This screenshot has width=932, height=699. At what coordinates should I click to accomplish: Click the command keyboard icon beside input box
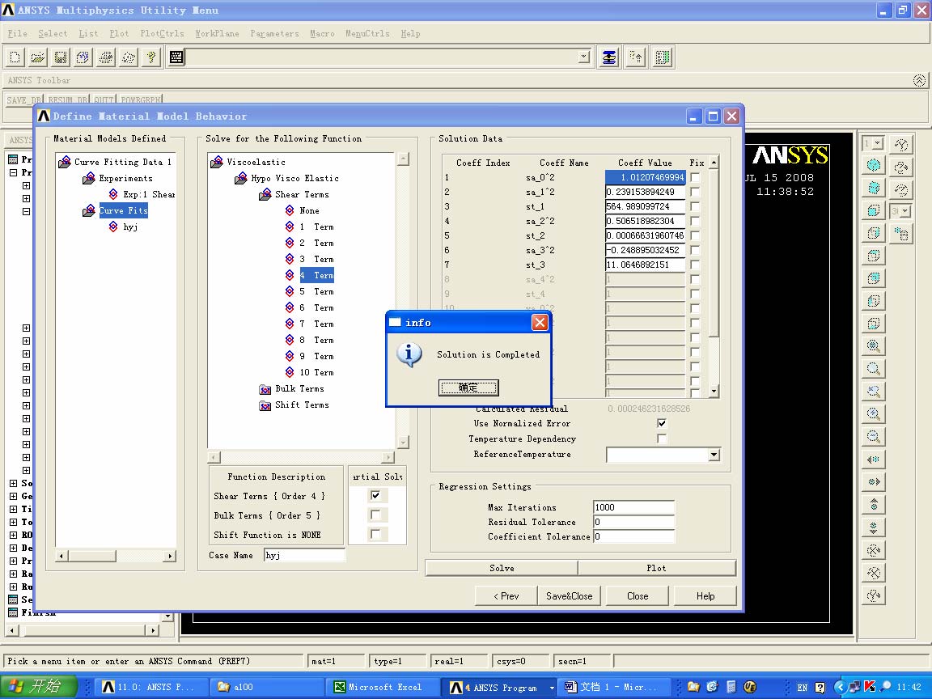coord(176,57)
